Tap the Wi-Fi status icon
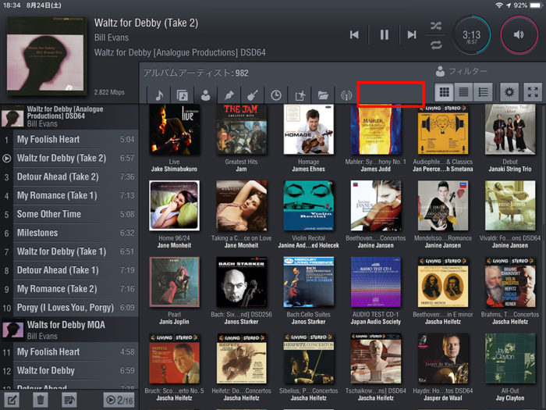546x410 pixels. (499, 5)
